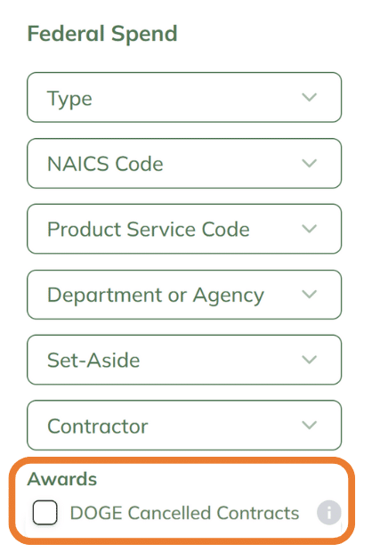The width and height of the screenshot is (372, 560).
Task: Click the Awards section label
Action: 62,479
